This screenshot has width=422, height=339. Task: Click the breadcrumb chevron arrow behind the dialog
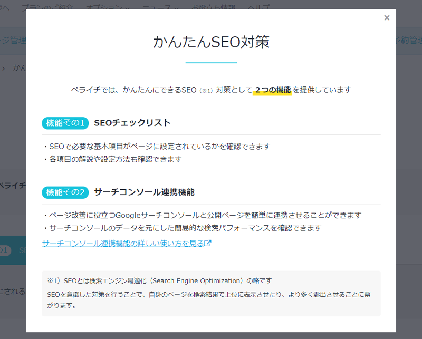pyautogui.click(x=4, y=68)
